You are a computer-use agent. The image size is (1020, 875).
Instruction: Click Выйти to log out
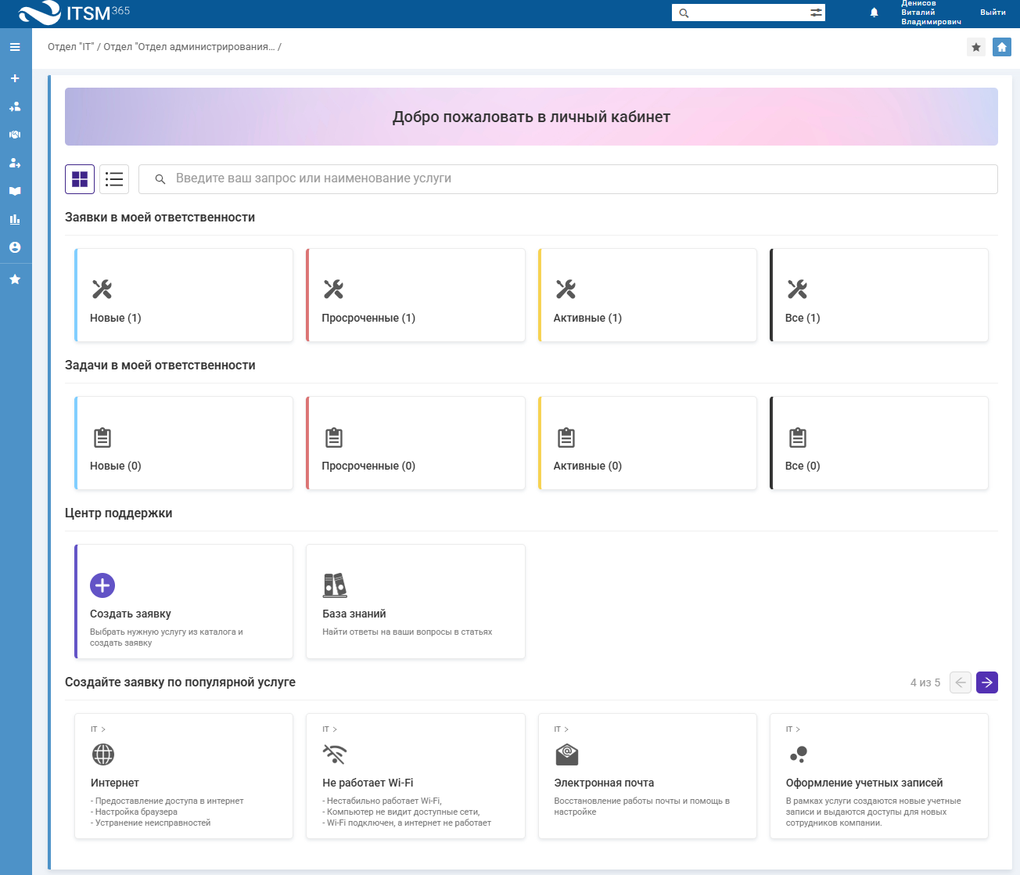993,13
